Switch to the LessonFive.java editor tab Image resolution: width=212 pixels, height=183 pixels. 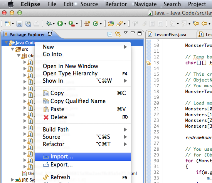point(170,35)
